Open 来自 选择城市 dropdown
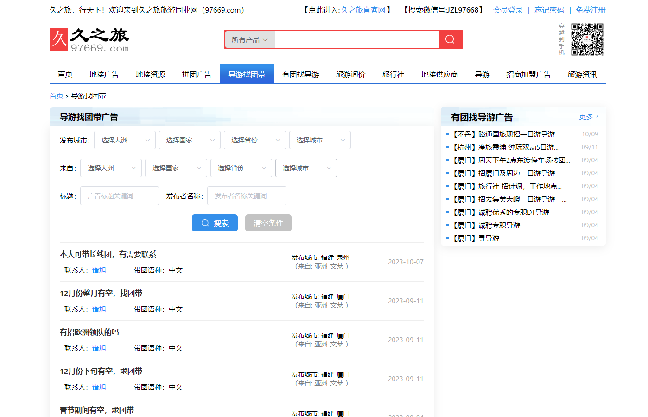Screen dimensions: 648x417 (306, 168)
